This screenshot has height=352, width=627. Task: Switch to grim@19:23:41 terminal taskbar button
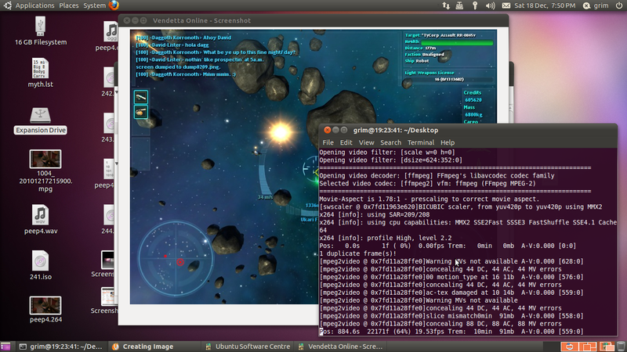pyautogui.click(x=61, y=347)
